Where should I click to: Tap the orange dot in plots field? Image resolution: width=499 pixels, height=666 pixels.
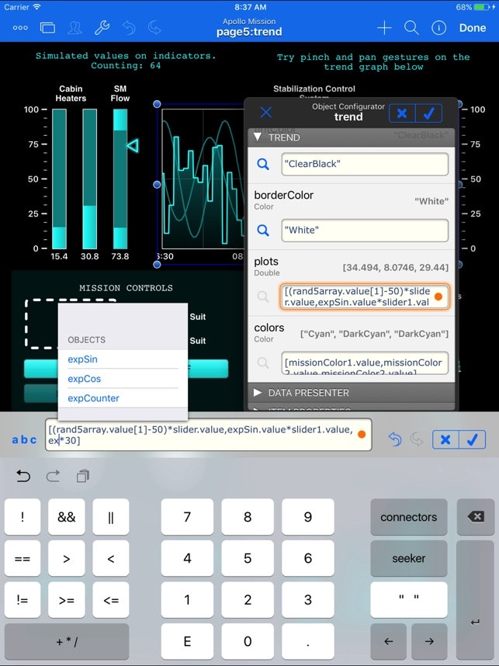click(438, 297)
